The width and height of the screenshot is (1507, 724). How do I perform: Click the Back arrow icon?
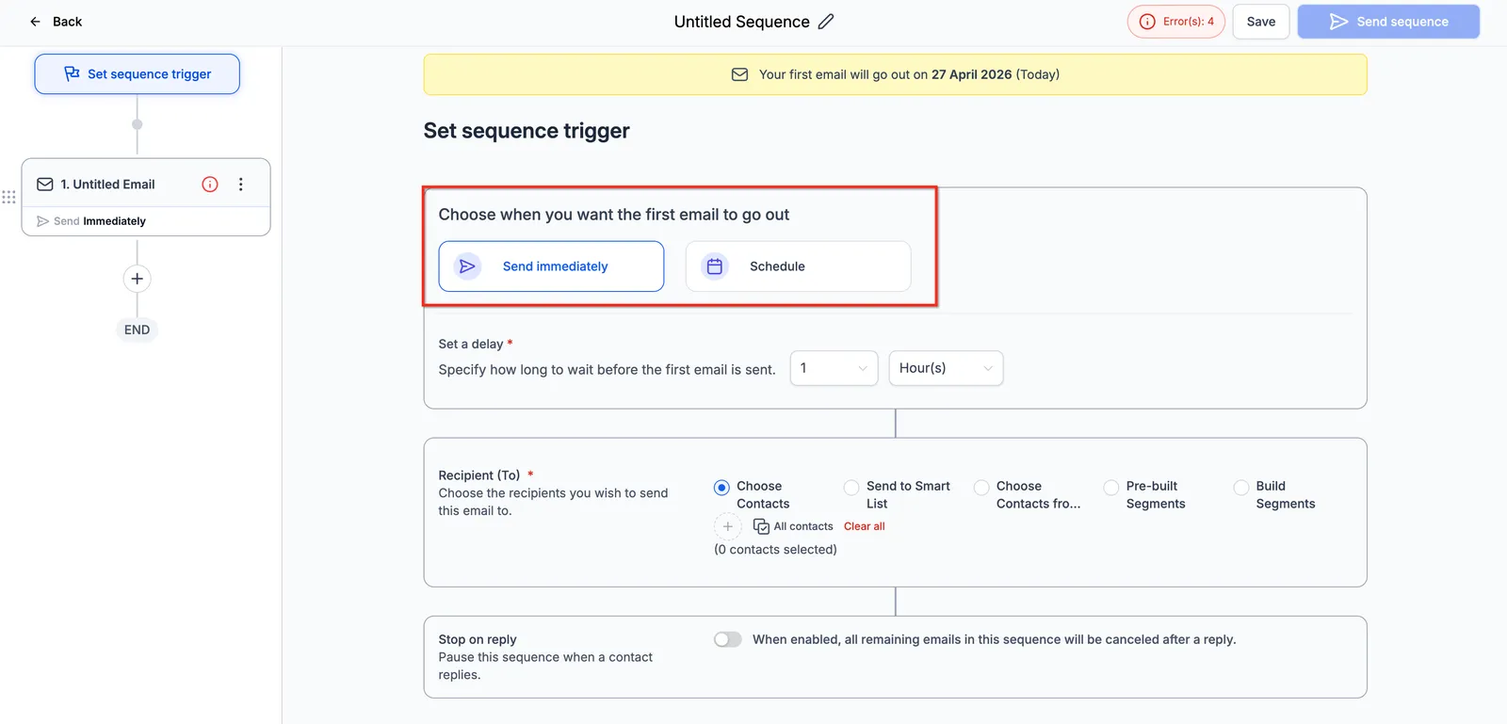click(35, 22)
